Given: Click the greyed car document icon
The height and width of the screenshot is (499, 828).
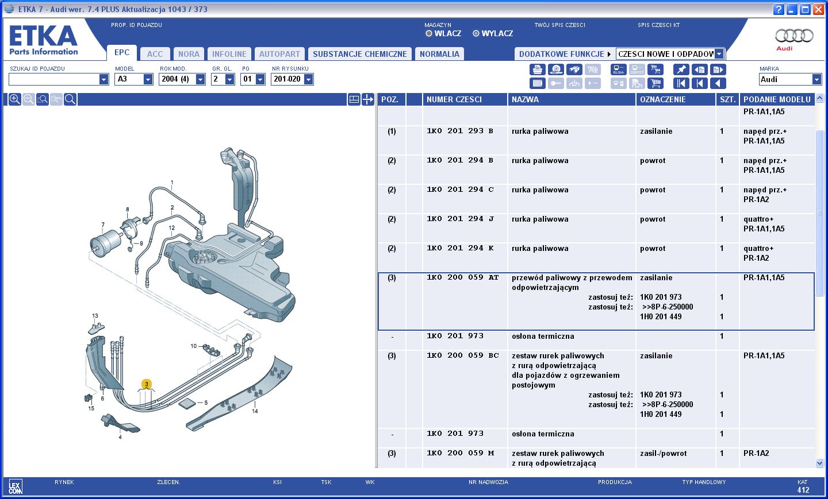Looking at the screenshot, I should point(637,83).
